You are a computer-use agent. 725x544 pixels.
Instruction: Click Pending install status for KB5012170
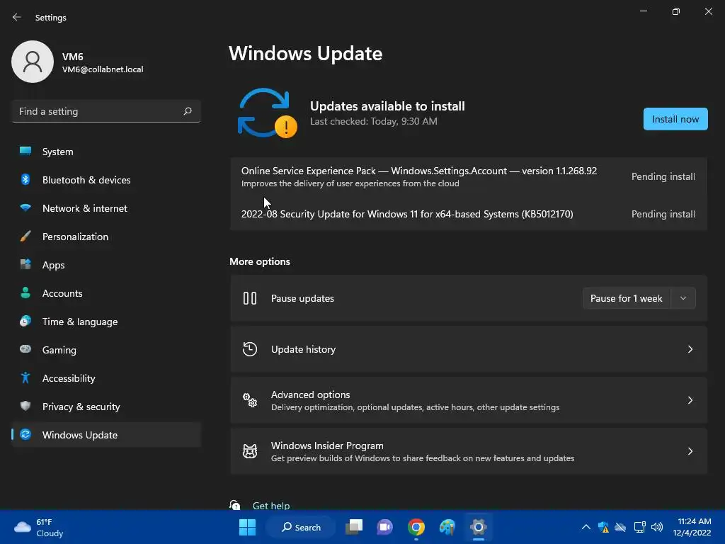(x=663, y=214)
